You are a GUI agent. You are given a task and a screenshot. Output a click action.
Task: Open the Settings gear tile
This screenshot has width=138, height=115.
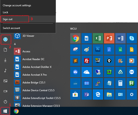click(x=132, y=95)
